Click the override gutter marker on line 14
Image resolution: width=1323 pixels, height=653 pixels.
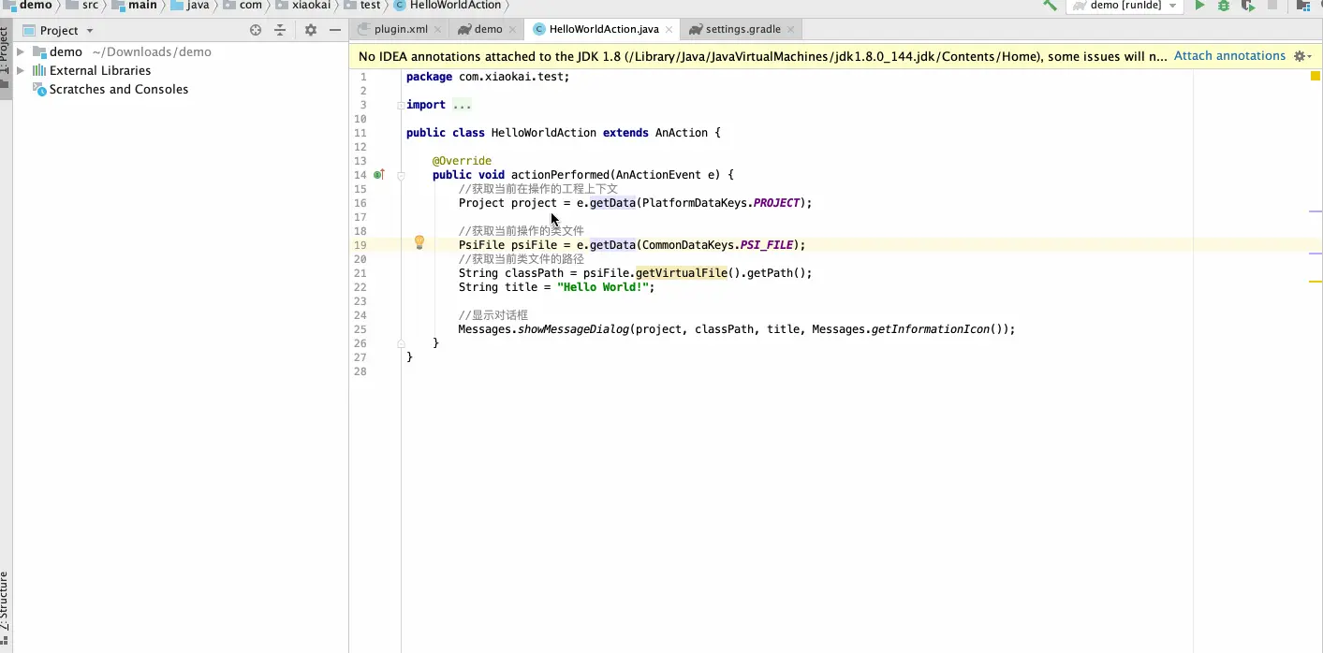(379, 174)
